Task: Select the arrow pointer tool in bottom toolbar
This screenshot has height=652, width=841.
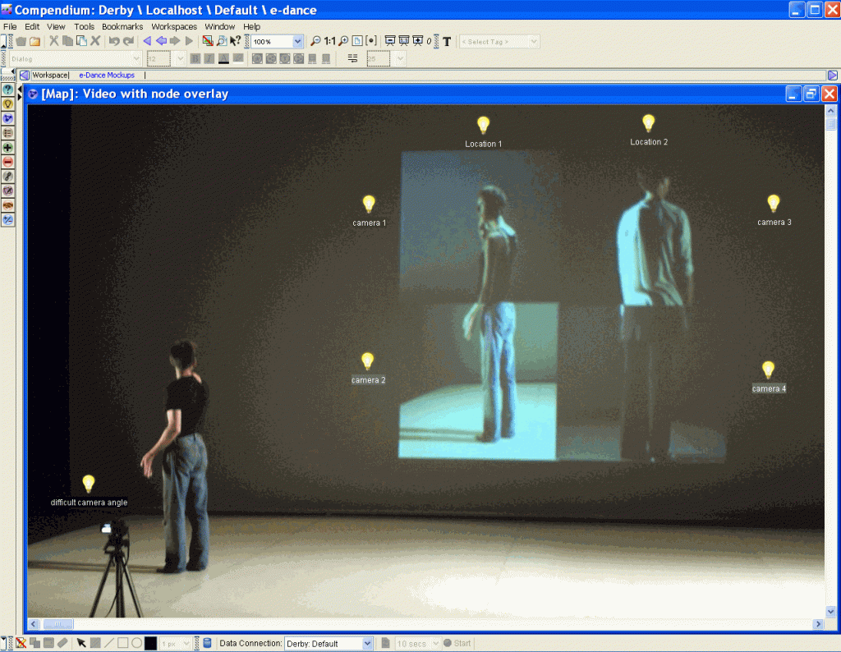Action: coord(81,644)
